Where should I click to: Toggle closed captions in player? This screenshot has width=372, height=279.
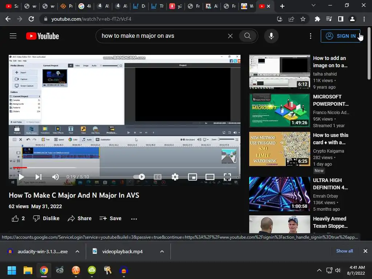[x=158, y=177]
